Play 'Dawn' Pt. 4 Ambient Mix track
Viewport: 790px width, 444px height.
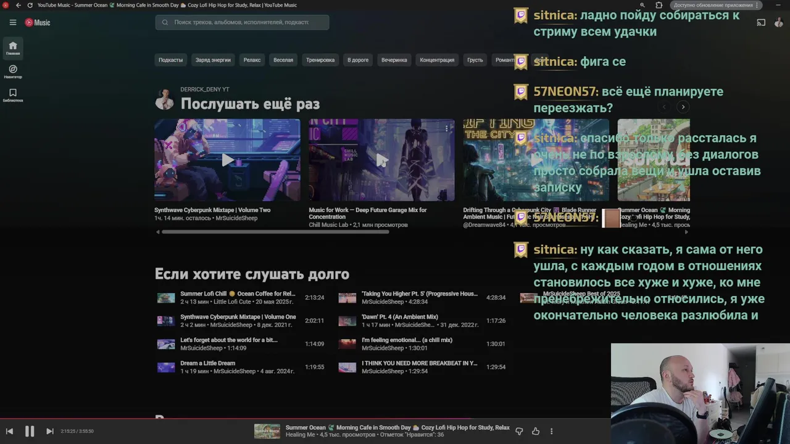coord(400,317)
